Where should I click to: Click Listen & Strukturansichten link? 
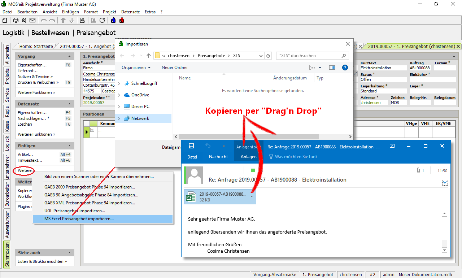tap(42, 261)
